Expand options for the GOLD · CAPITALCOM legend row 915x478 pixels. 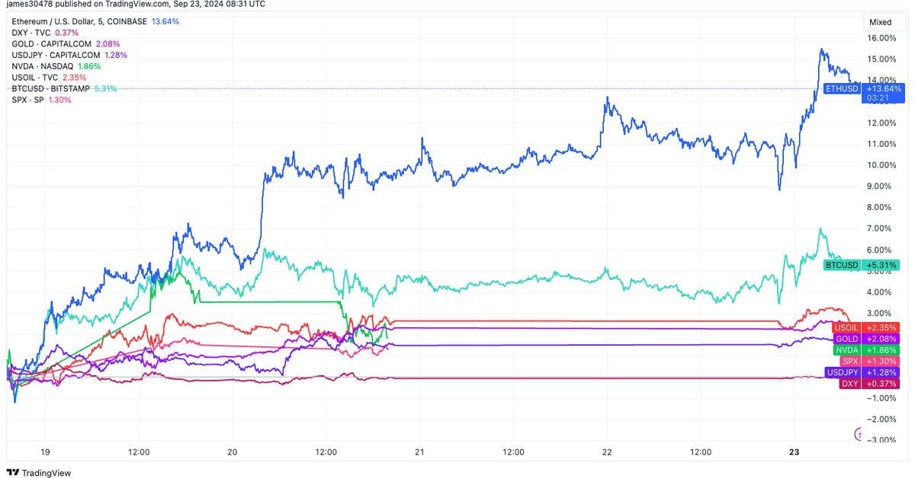click(x=50, y=44)
